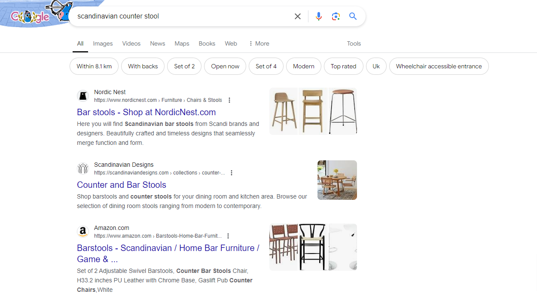This screenshot has height=303, width=537.
Task: Click the magnifying glass search icon
Action: pos(353,16)
